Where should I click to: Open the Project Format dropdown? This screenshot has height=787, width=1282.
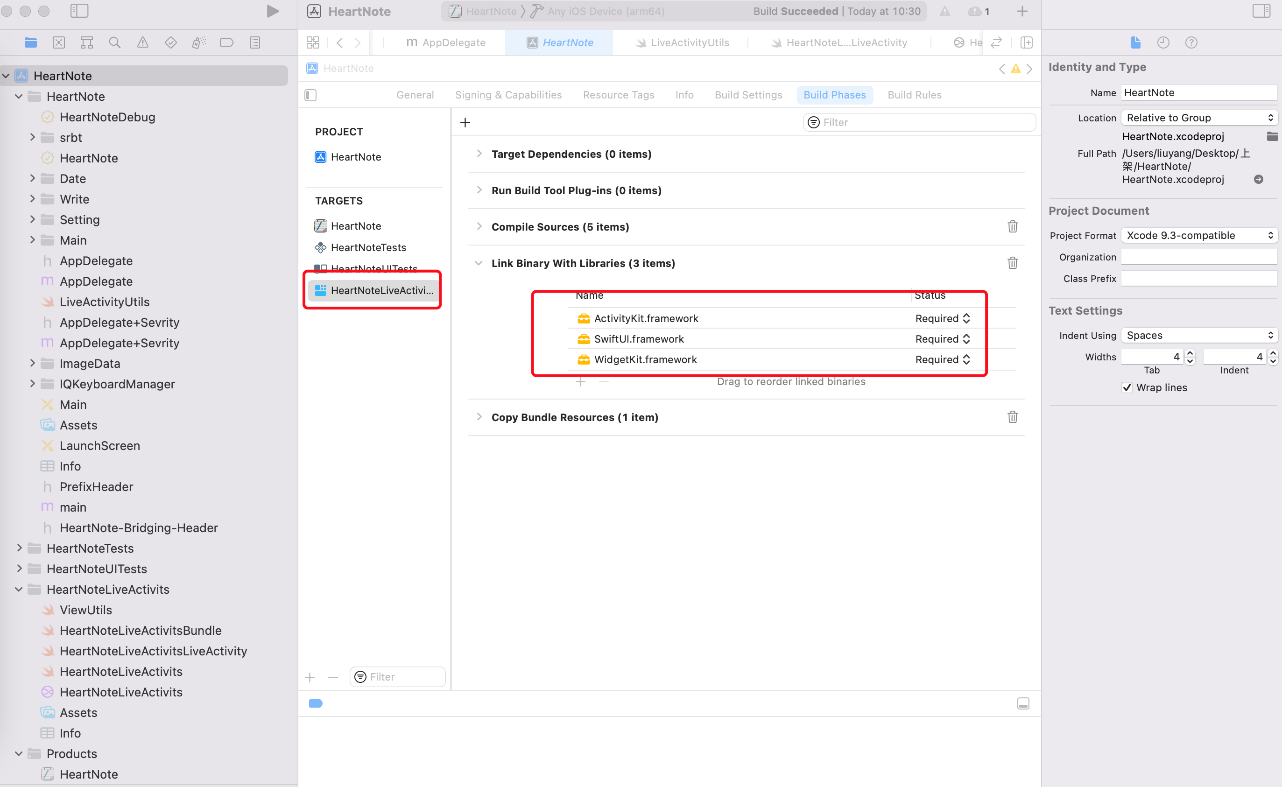(1199, 235)
